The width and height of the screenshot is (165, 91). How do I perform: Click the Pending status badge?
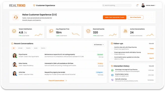[x=100, y=63]
